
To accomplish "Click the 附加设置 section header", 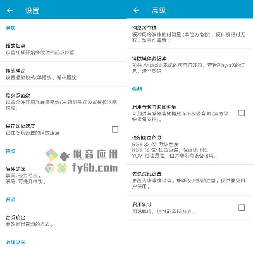I will pyautogui.click(x=15, y=242).
